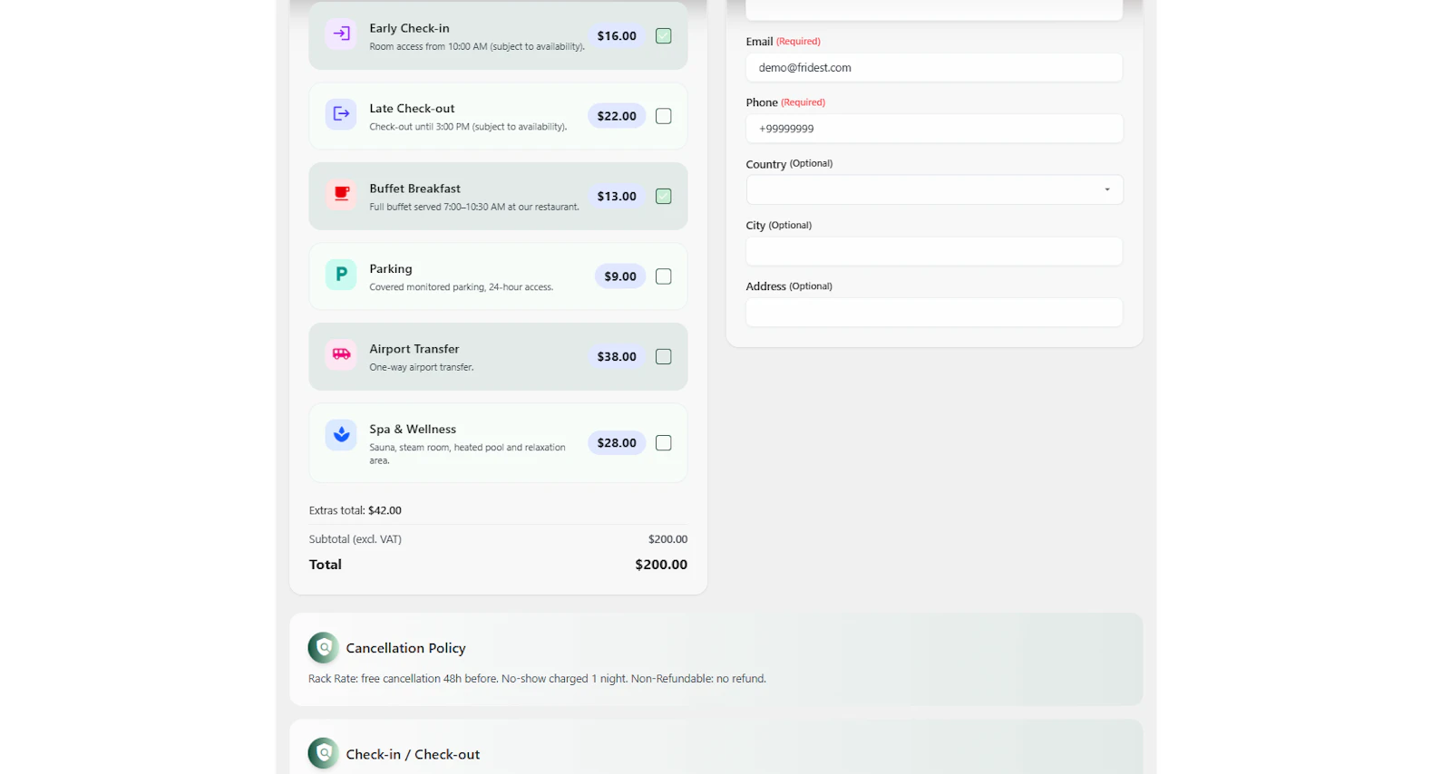Click the Check-in / Check-out shield icon
Screen dimensions: 1451x774
tap(324, 754)
